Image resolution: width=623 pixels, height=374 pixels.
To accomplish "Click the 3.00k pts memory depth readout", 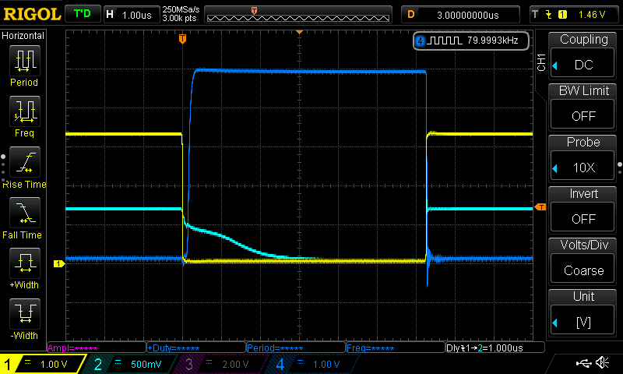I will click(179, 19).
